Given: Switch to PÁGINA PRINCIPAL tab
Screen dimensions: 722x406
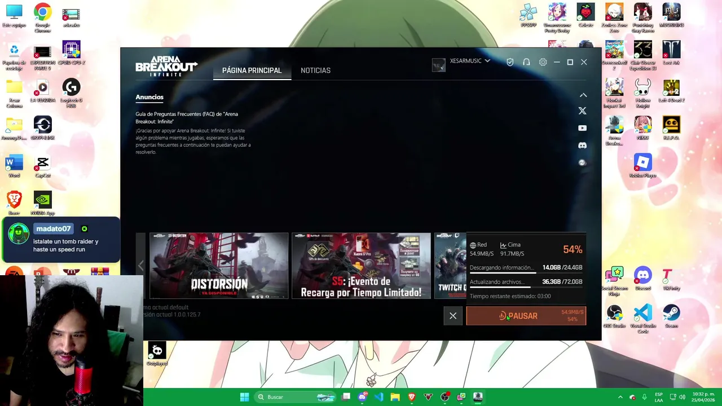Looking at the screenshot, I should tap(252, 70).
